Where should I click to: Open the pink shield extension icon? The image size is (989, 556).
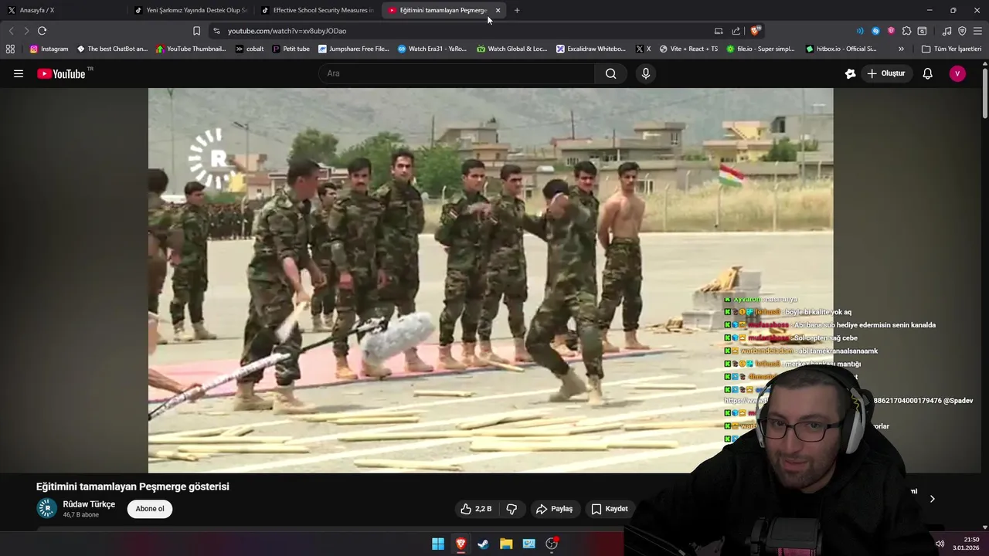pos(891,31)
